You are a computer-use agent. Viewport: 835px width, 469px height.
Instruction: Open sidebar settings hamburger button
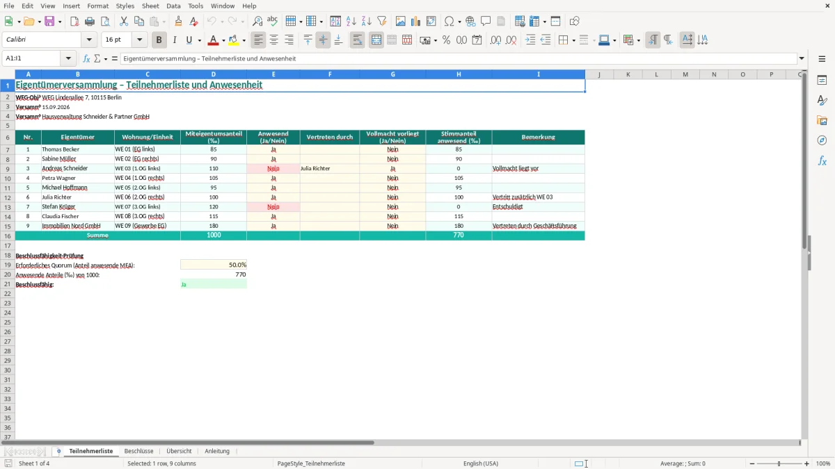point(822,60)
